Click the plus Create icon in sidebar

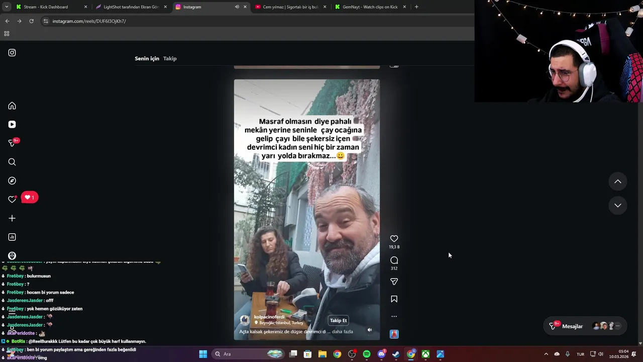pyautogui.click(x=12, y=218)
